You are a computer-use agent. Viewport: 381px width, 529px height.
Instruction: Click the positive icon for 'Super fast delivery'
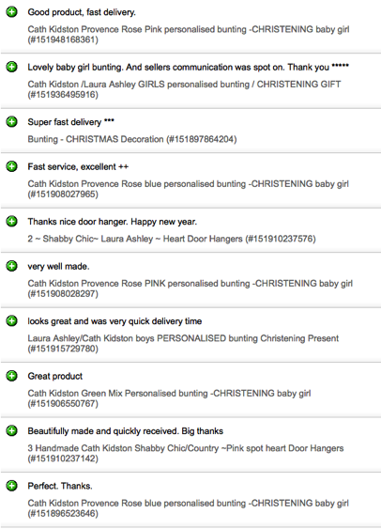click(x=12, y=122)
